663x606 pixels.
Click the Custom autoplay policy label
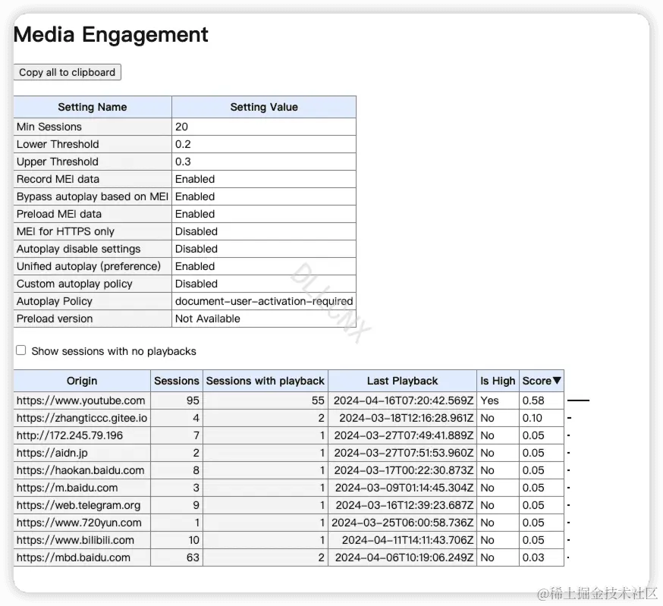pyautogui.click(x=74, y=284)
